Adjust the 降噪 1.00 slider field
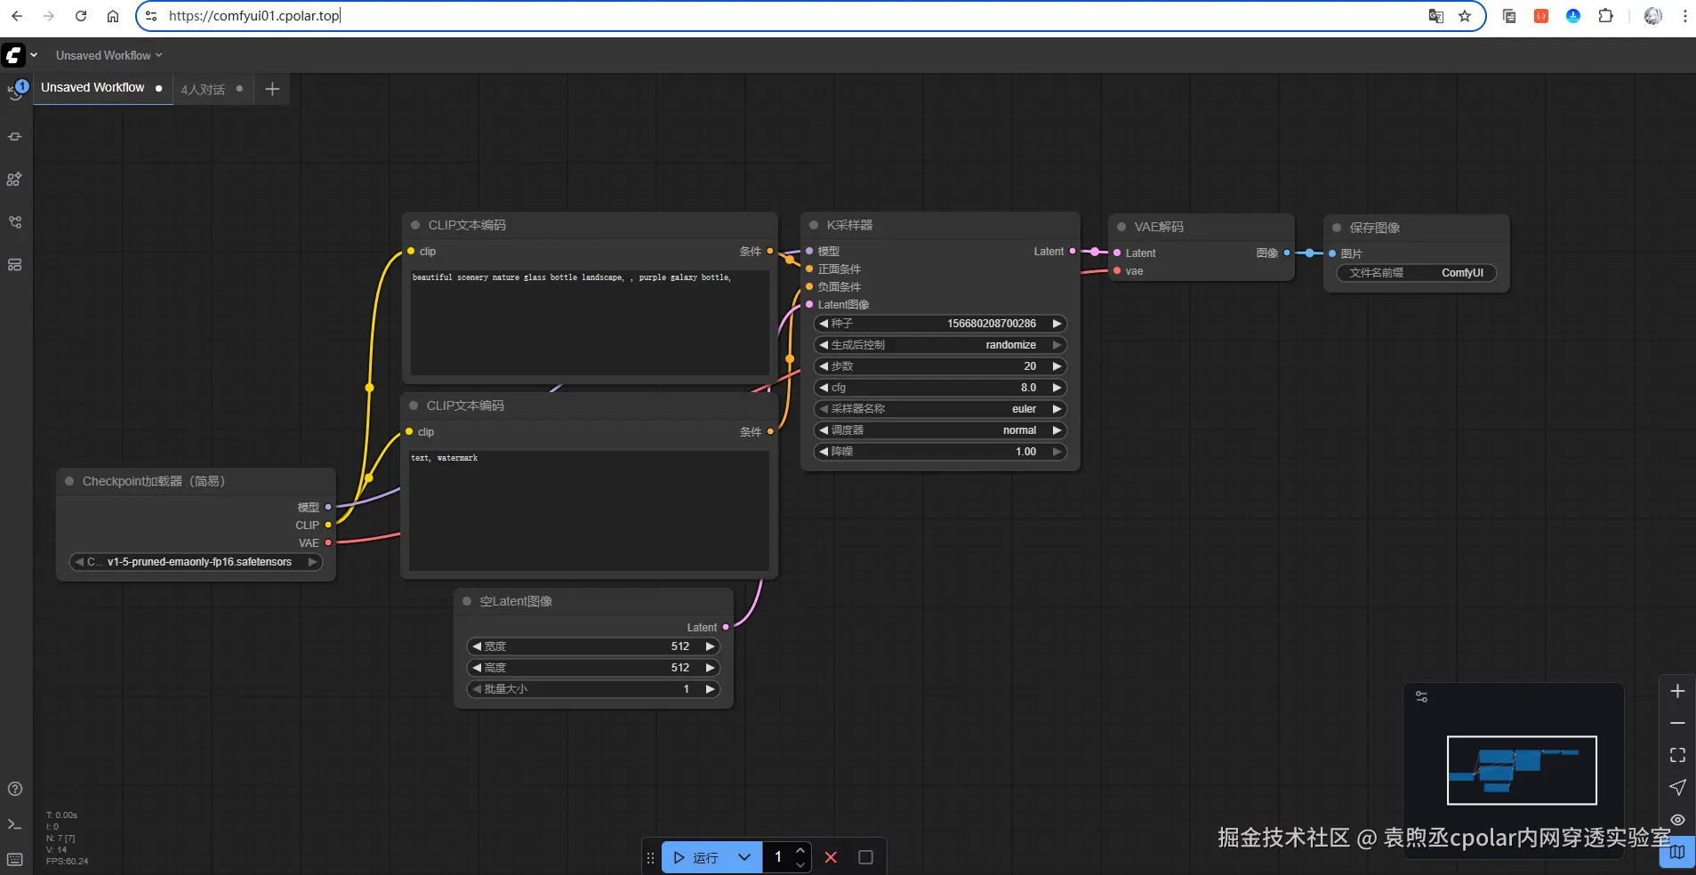 (940, 452)
